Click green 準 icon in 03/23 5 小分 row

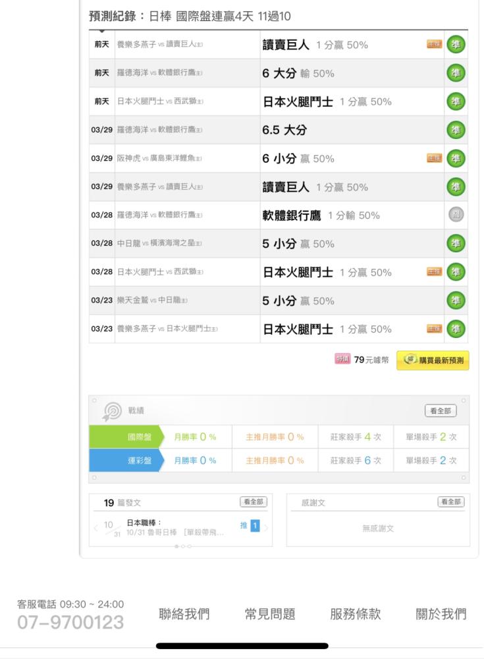456,301
